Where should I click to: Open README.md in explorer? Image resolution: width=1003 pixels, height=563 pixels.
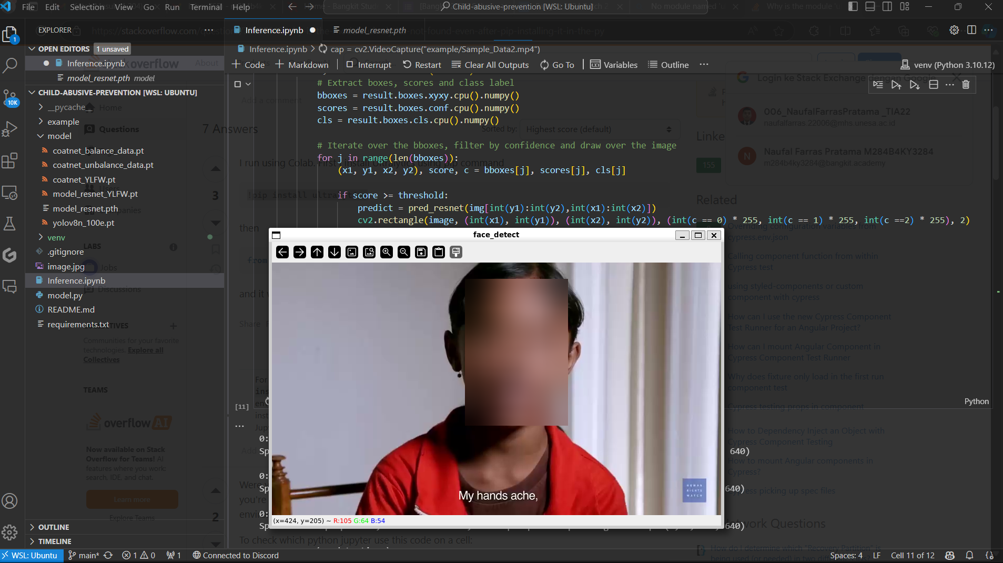tap(71, 309)
